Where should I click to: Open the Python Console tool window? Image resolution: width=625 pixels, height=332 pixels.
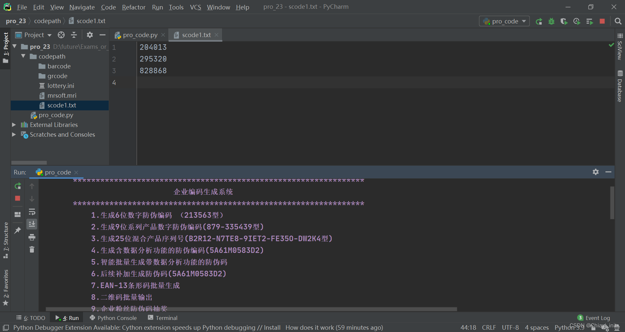(113, 318)
